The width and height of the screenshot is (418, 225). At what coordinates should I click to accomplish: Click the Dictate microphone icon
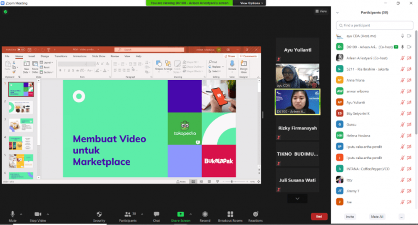232,64
